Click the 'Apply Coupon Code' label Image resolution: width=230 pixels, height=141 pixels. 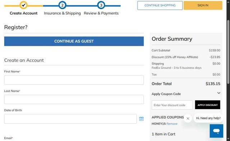[166, 94]
